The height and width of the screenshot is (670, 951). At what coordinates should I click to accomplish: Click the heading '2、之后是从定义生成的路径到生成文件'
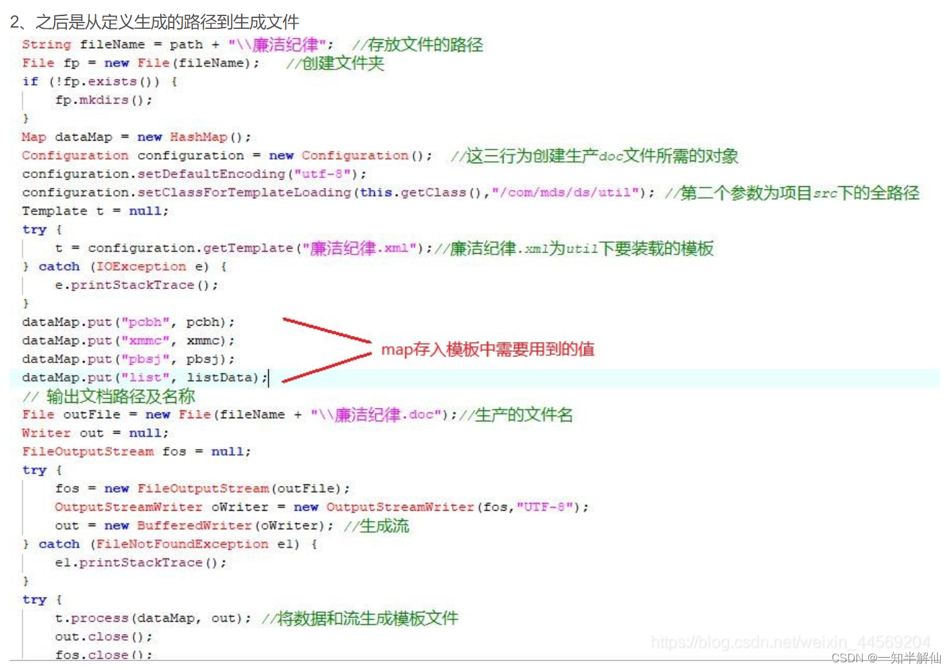point(154,22)
